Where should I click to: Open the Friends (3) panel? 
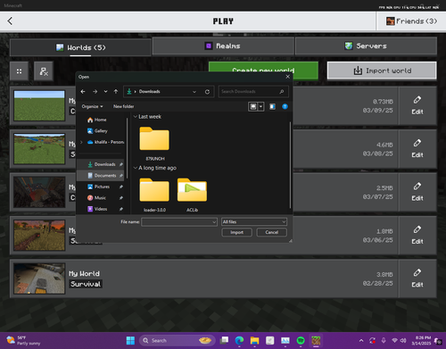coord(411,21)
